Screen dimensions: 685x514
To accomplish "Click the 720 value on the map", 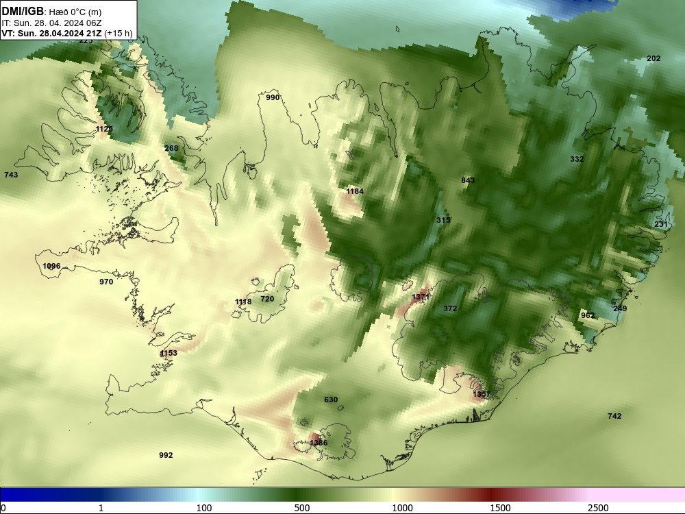I will click(x=267, y=299).
